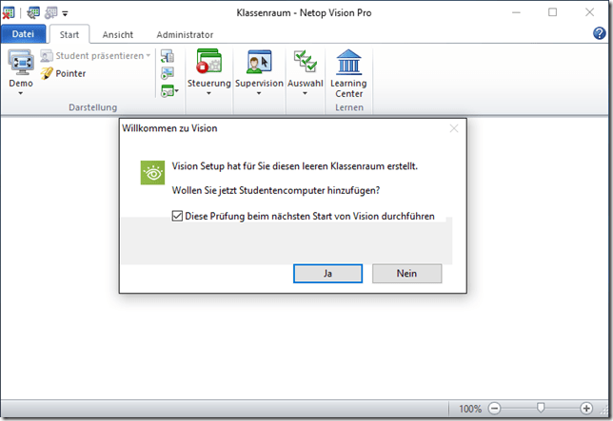
Task: Click the first quick access toolbar icon
Action: [x=9, y=12]
